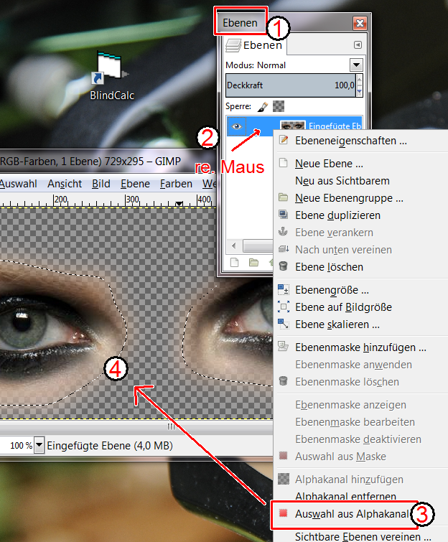
Task: Open the Auswahl menu in GIMP window
Action: [18, 184]
